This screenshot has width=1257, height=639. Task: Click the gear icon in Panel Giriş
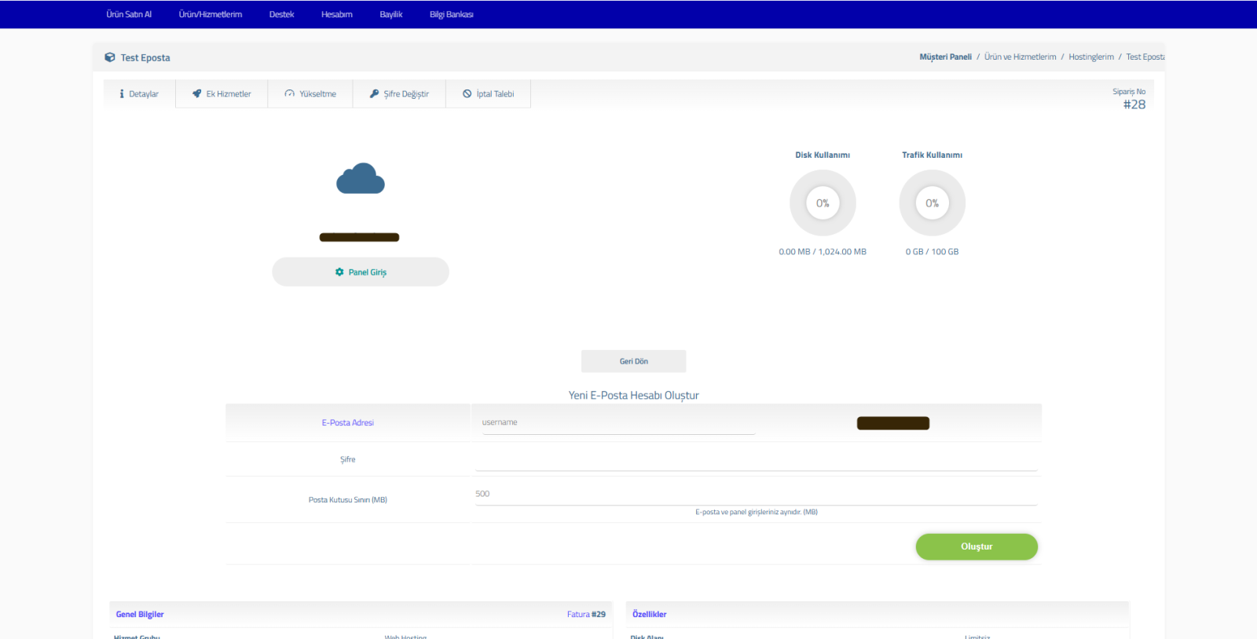coord(339,272)
